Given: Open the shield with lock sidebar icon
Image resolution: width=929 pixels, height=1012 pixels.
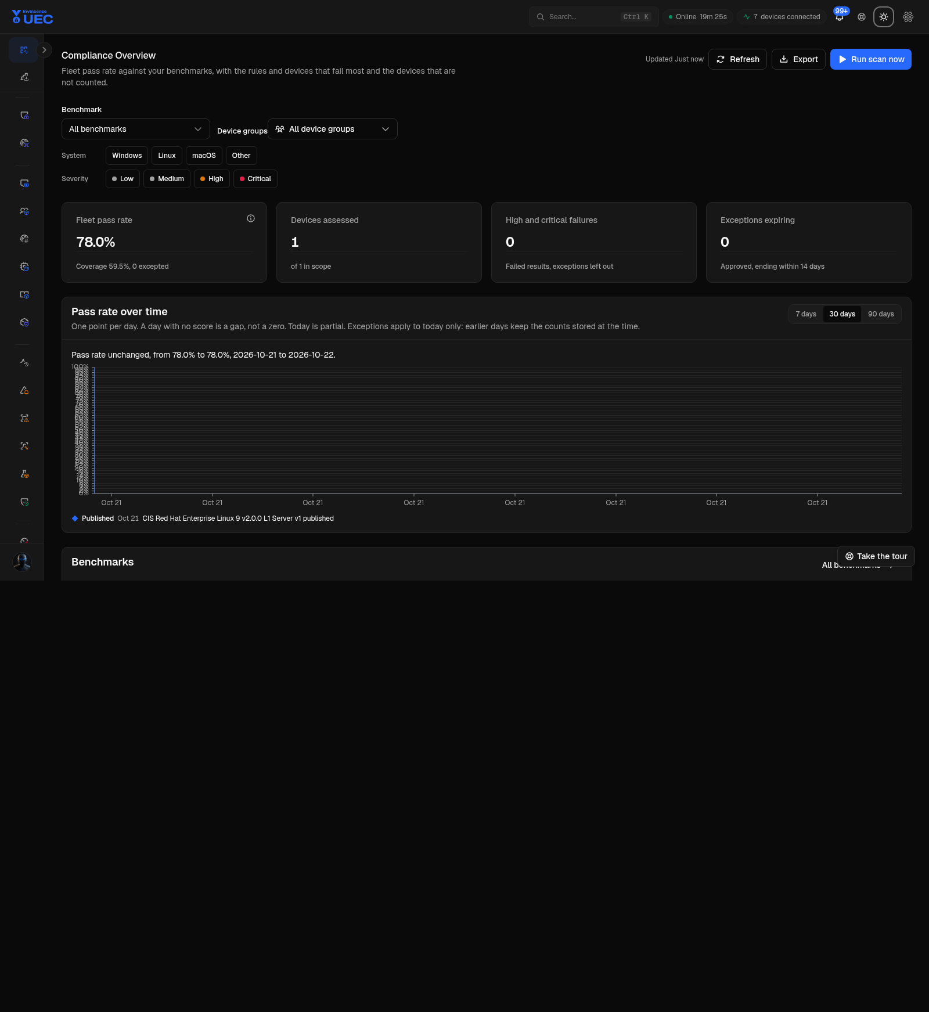Looking at the screenshot, I should (x=24, y=116).
